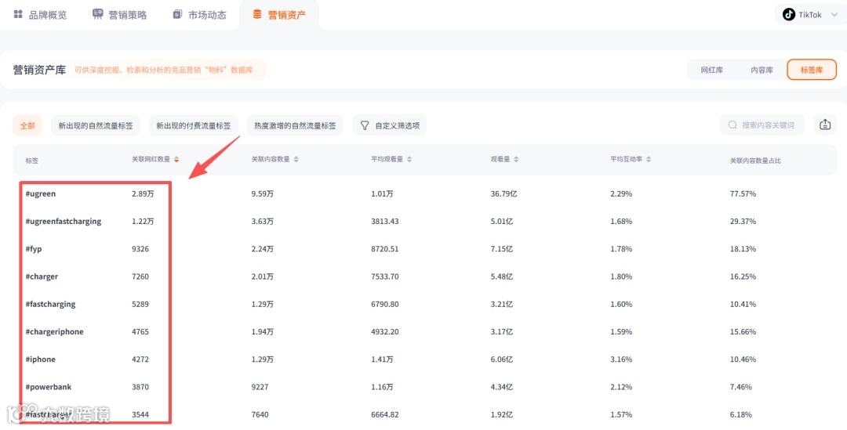Click the 77.57% share value
847x430 pixels.
743,193
